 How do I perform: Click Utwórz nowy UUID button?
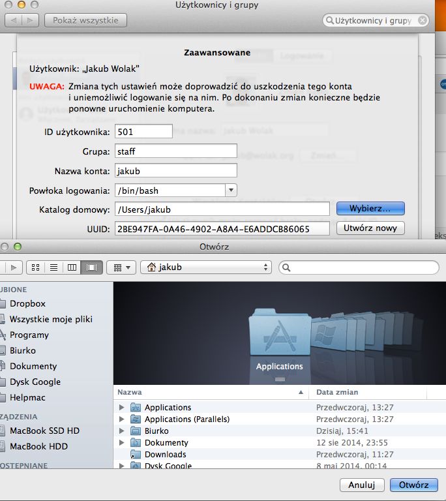point(370,228)
